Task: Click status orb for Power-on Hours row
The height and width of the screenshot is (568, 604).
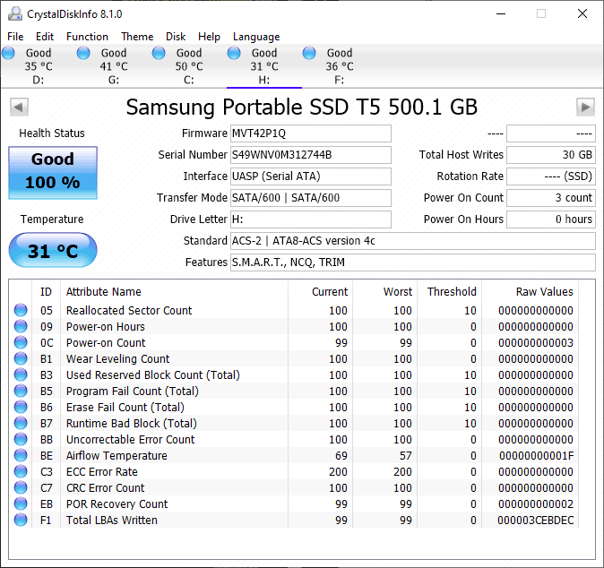Action: click(21, 326)
